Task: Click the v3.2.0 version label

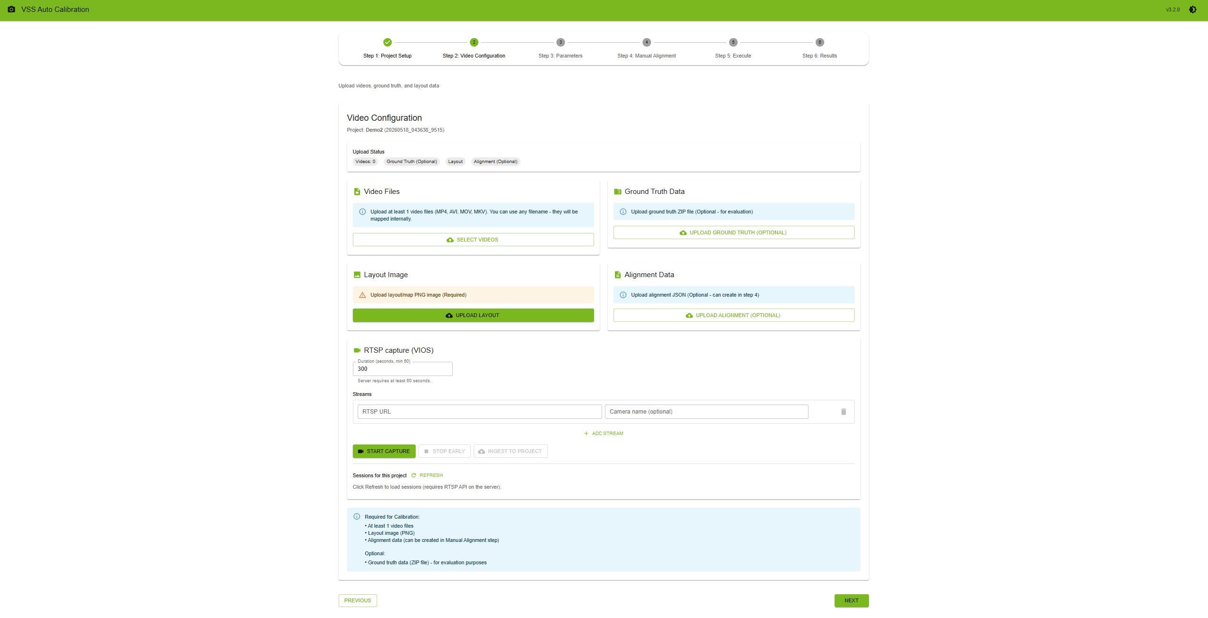Action: coord(1173,10)
